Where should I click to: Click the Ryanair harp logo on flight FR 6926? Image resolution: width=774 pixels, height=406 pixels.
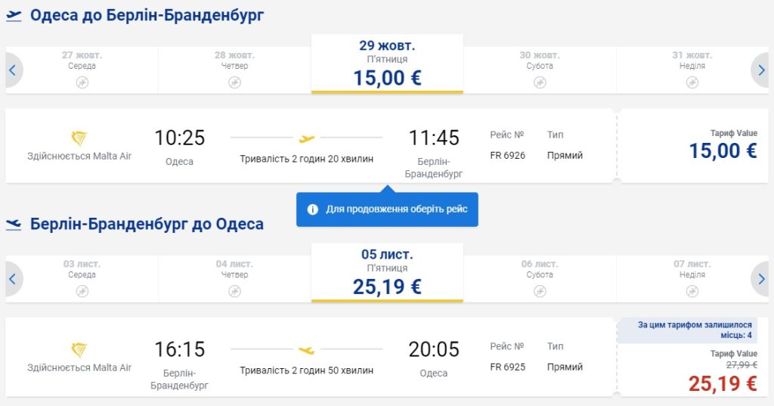click(x=79, y=139)
